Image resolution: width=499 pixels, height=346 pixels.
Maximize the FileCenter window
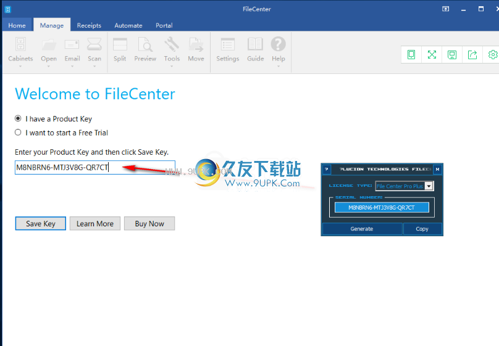481,9
